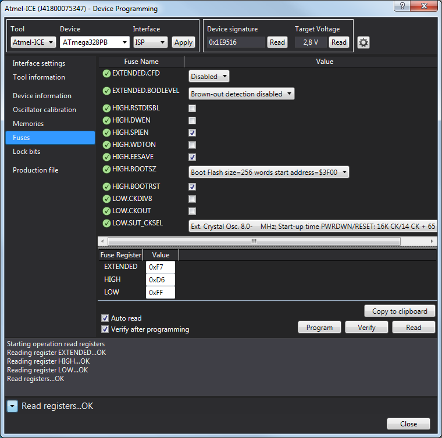
Task: Click the EXTENDED fuse value field
Action: tap(161, 267)
